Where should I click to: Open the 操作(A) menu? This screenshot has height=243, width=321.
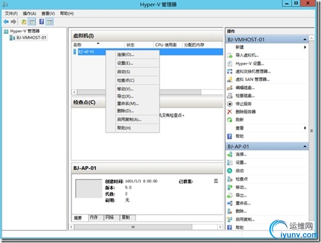30,14
